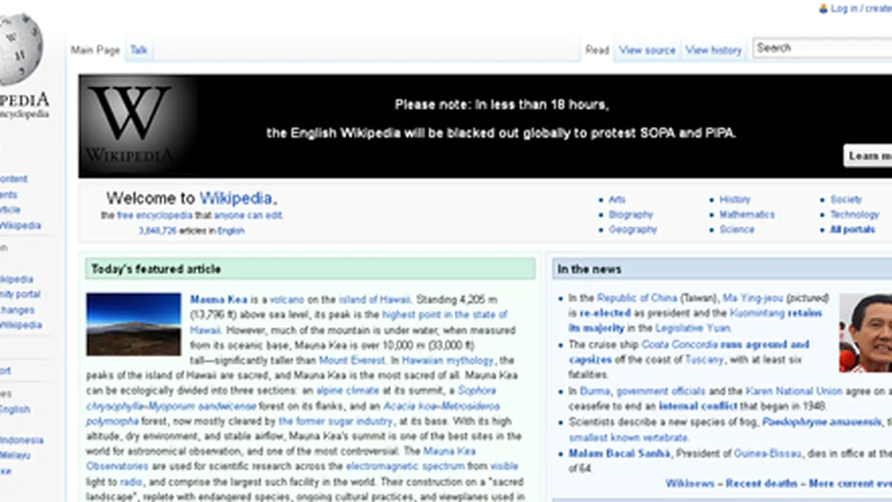Image resolution: width=892 pixels, height=502 pixels.
Task: Open the Main Page tab
Action: pos(94,50)
